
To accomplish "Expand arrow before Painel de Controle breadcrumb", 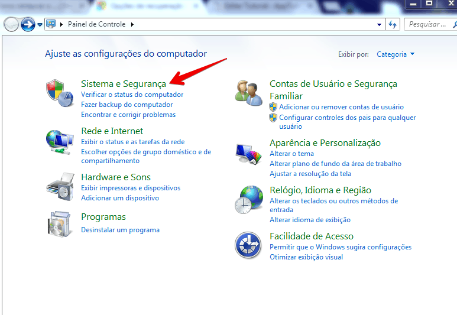I will [x=61, y=24].
